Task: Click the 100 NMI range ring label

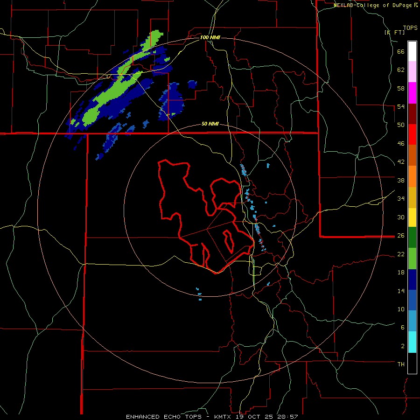Action: point(210,37)
